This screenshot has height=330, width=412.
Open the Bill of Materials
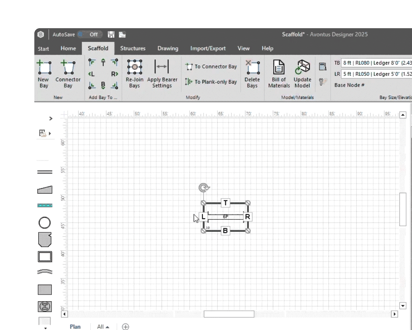[279, 74]
